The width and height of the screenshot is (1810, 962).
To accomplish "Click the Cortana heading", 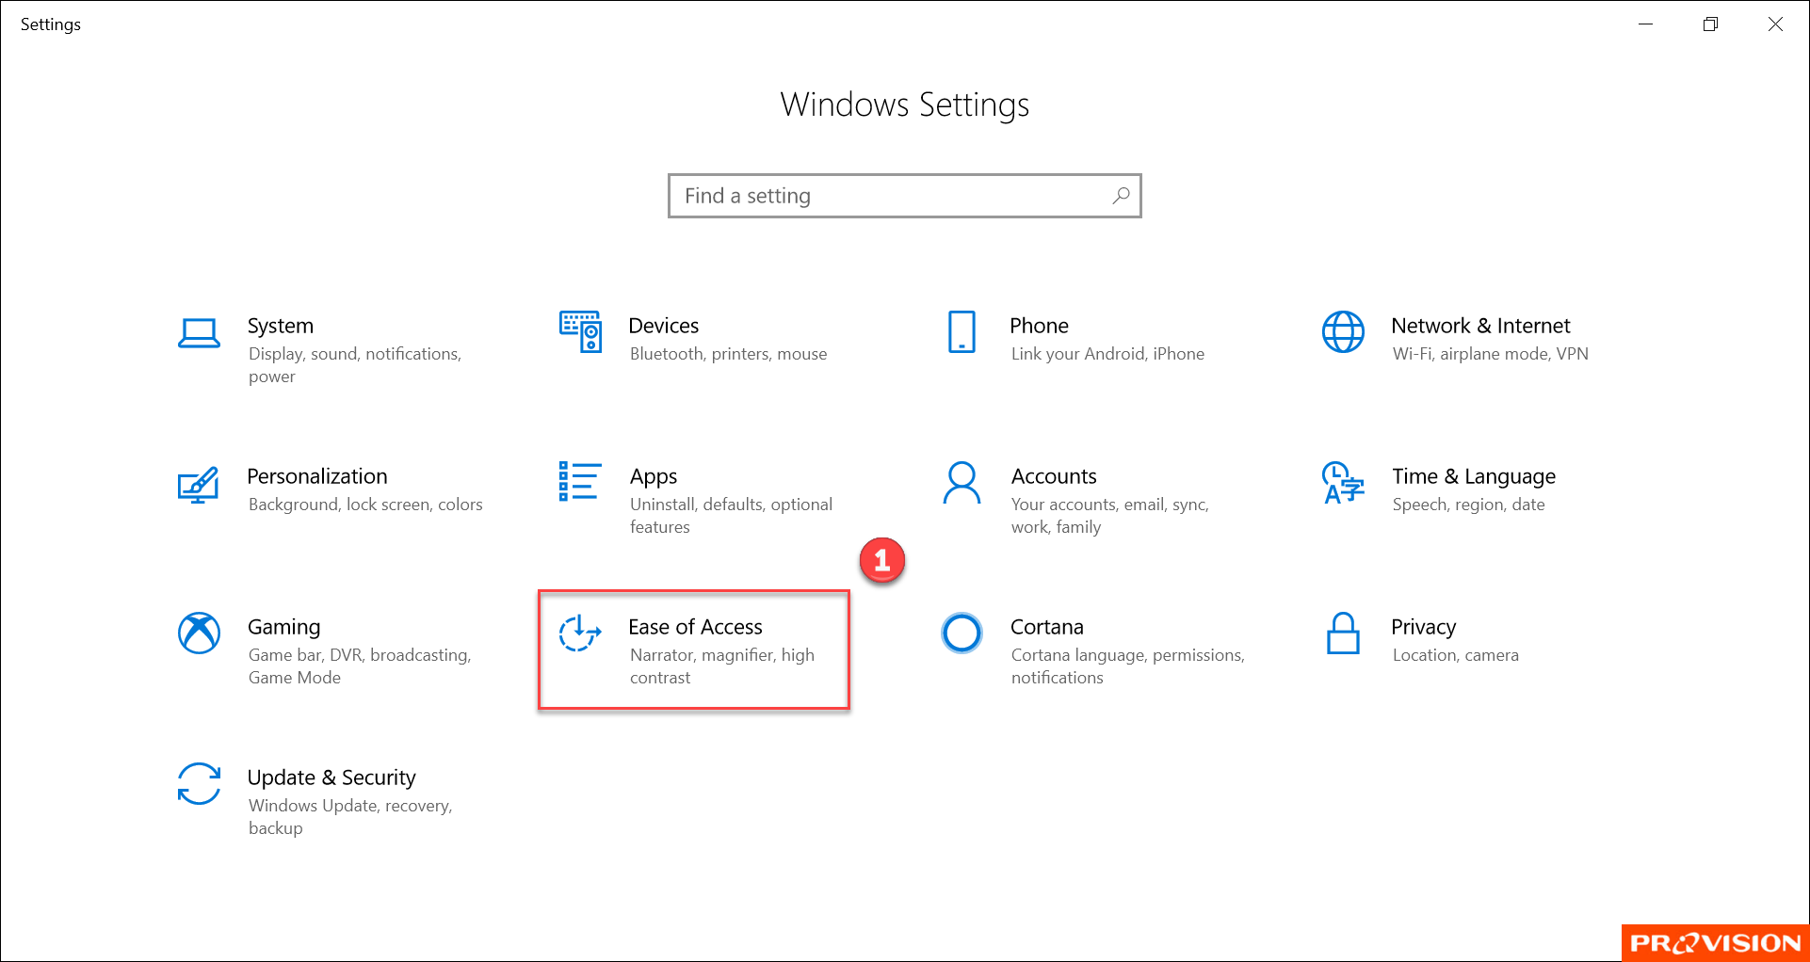I will coord(1047,627).
